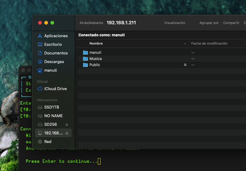
Task: Minimize the Finder window with the yellow button
Action: click(46, 23)
